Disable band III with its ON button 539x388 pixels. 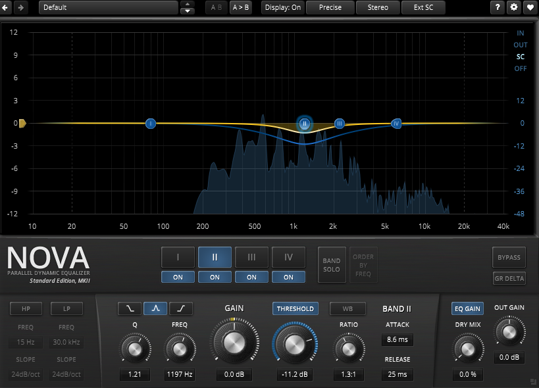click(251, 277)
